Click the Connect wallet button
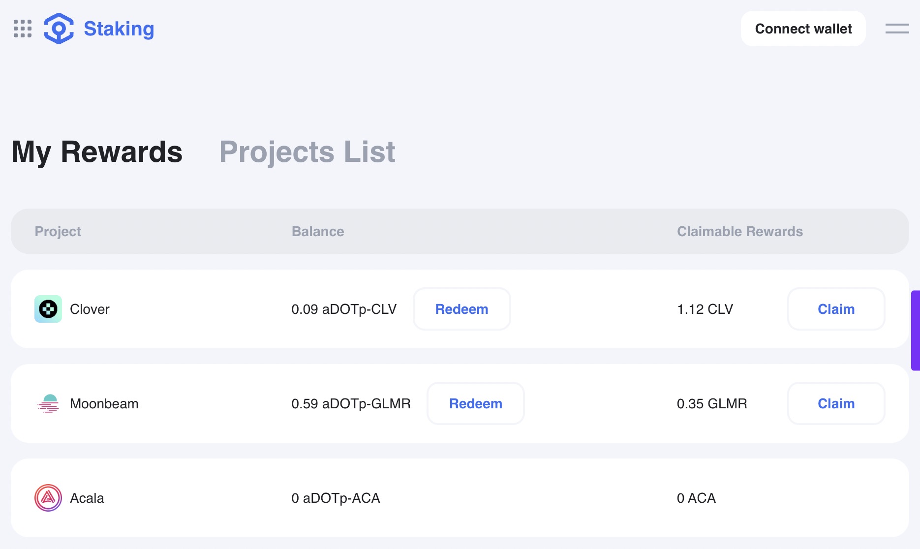 coord(803,29)
